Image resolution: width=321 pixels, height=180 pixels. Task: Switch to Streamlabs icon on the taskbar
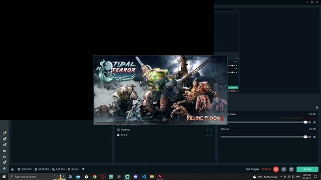(127, 176)
